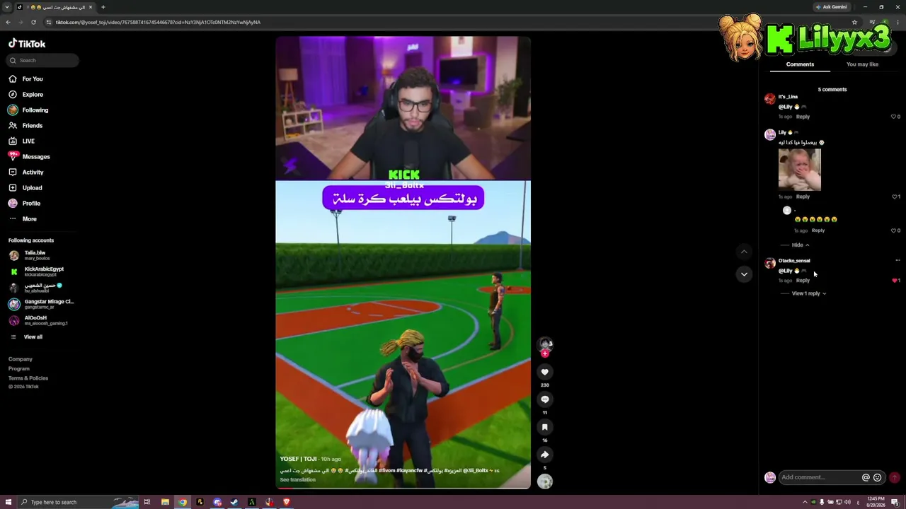Screen dimensions: 906x509
Task: Open more options for Otacko_sensai's comment
Action: pyautogui.click(x=898, y=260)
